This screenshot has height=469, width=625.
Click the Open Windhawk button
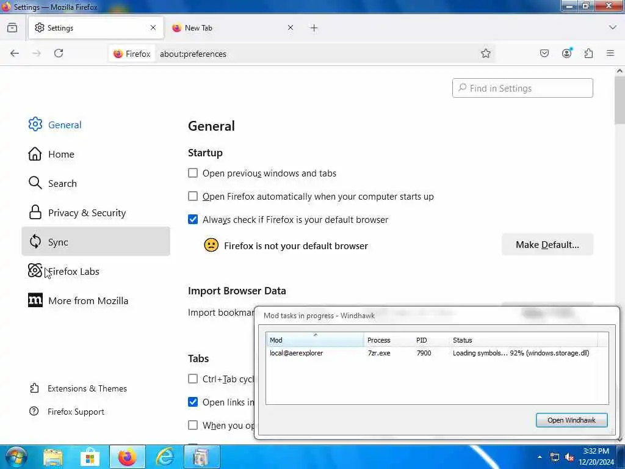coord(571,420)
